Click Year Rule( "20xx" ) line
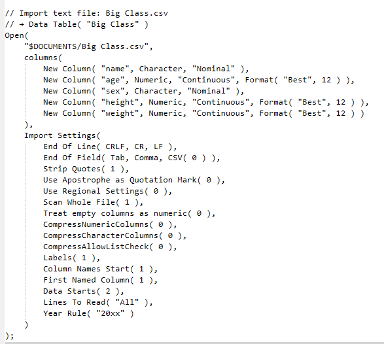 [x=88, y=313]
